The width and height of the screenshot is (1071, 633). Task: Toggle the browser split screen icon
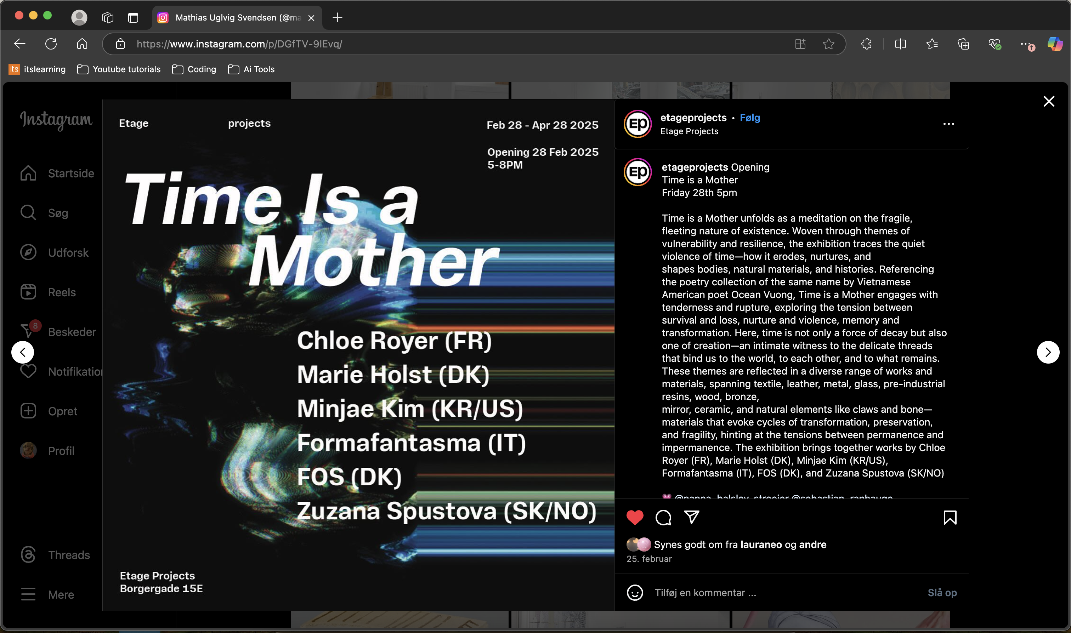coord(900,44)
